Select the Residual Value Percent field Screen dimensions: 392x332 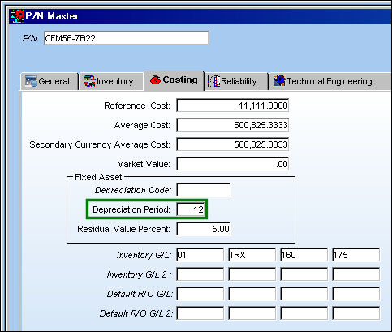click(204, 229)
